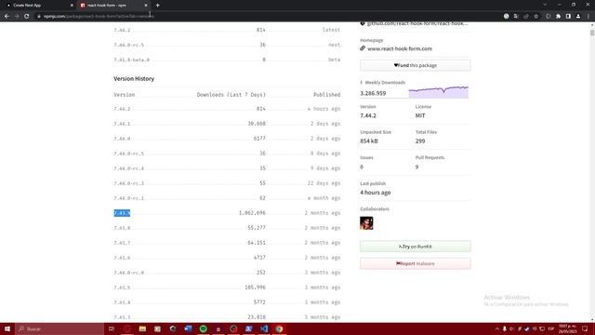Expand the tab search chevron
Viewport: 595px width, 335px height.
545,5
